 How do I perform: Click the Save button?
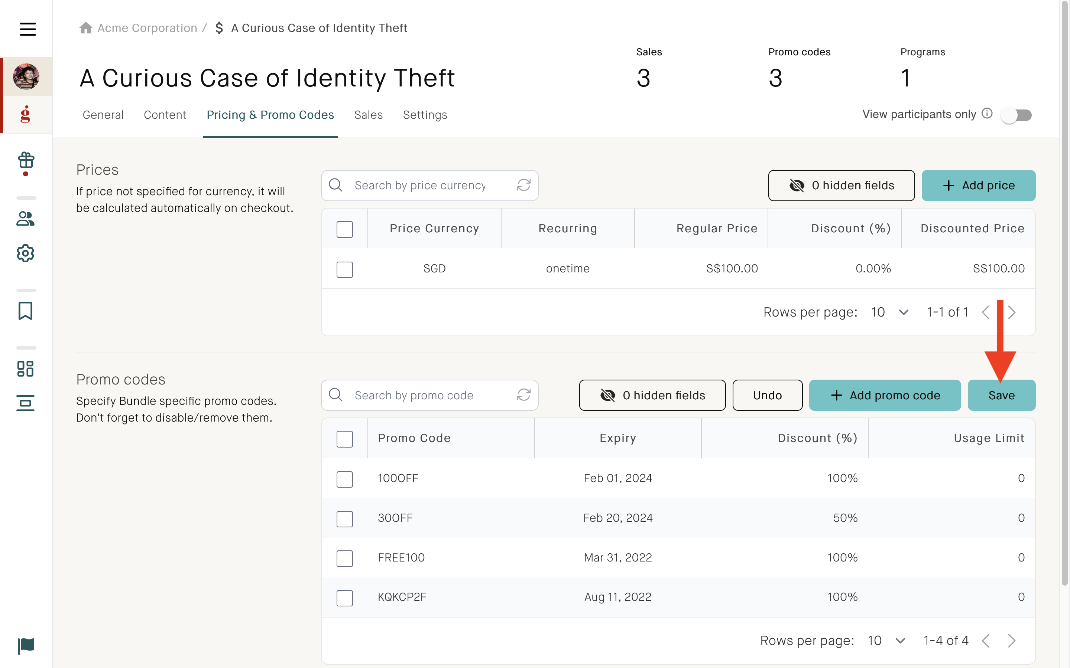tap(1002, 395)
